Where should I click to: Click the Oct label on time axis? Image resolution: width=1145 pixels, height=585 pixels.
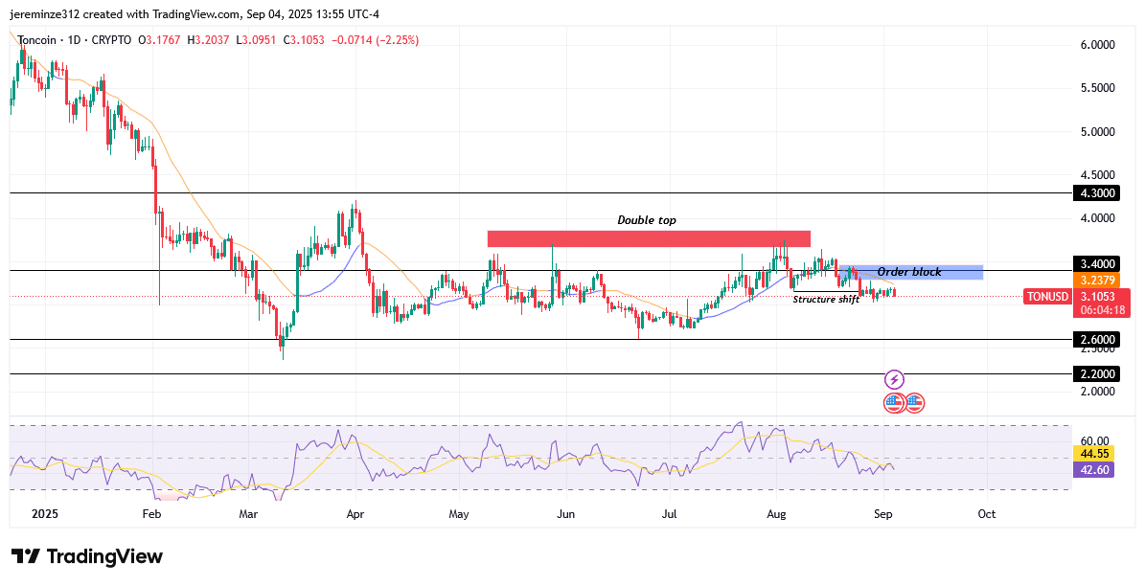click(987, 514)
